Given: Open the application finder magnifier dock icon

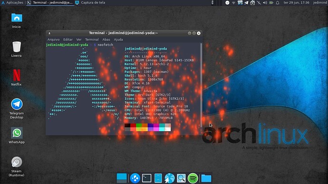Looking at the screenshot, I should click(181, 178).
